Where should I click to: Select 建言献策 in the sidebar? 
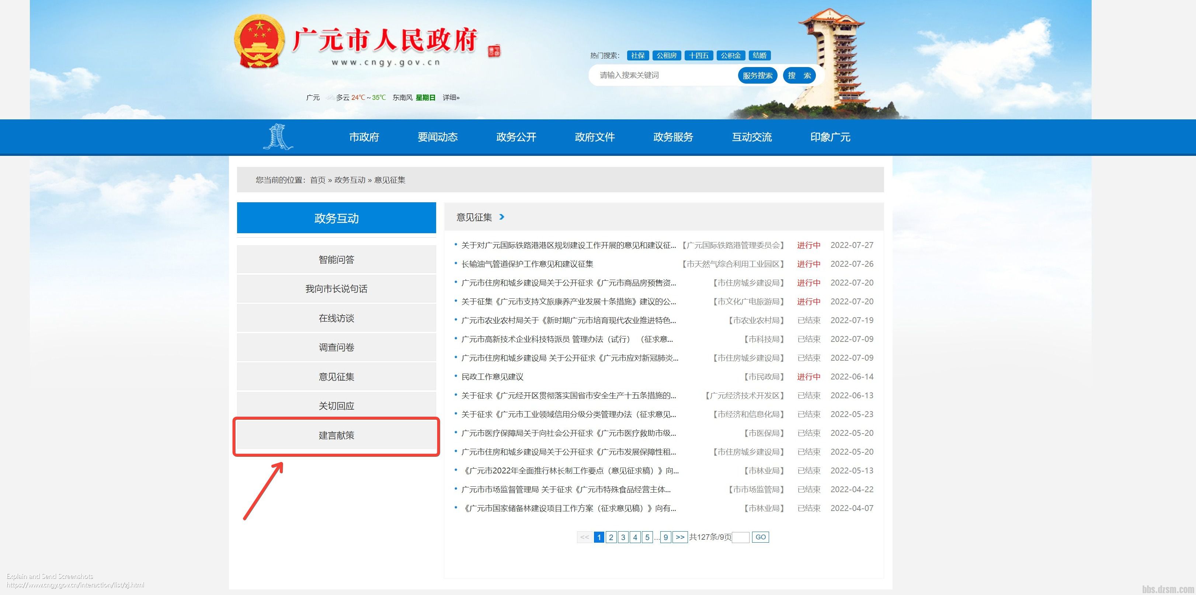tap(336, 435)
